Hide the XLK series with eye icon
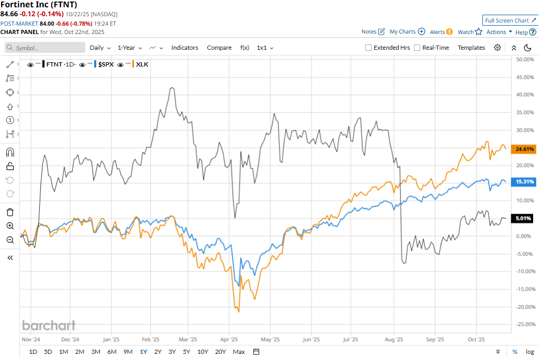Screen dimensions: 540x357 pyautogui.click(x=120, y=64)
